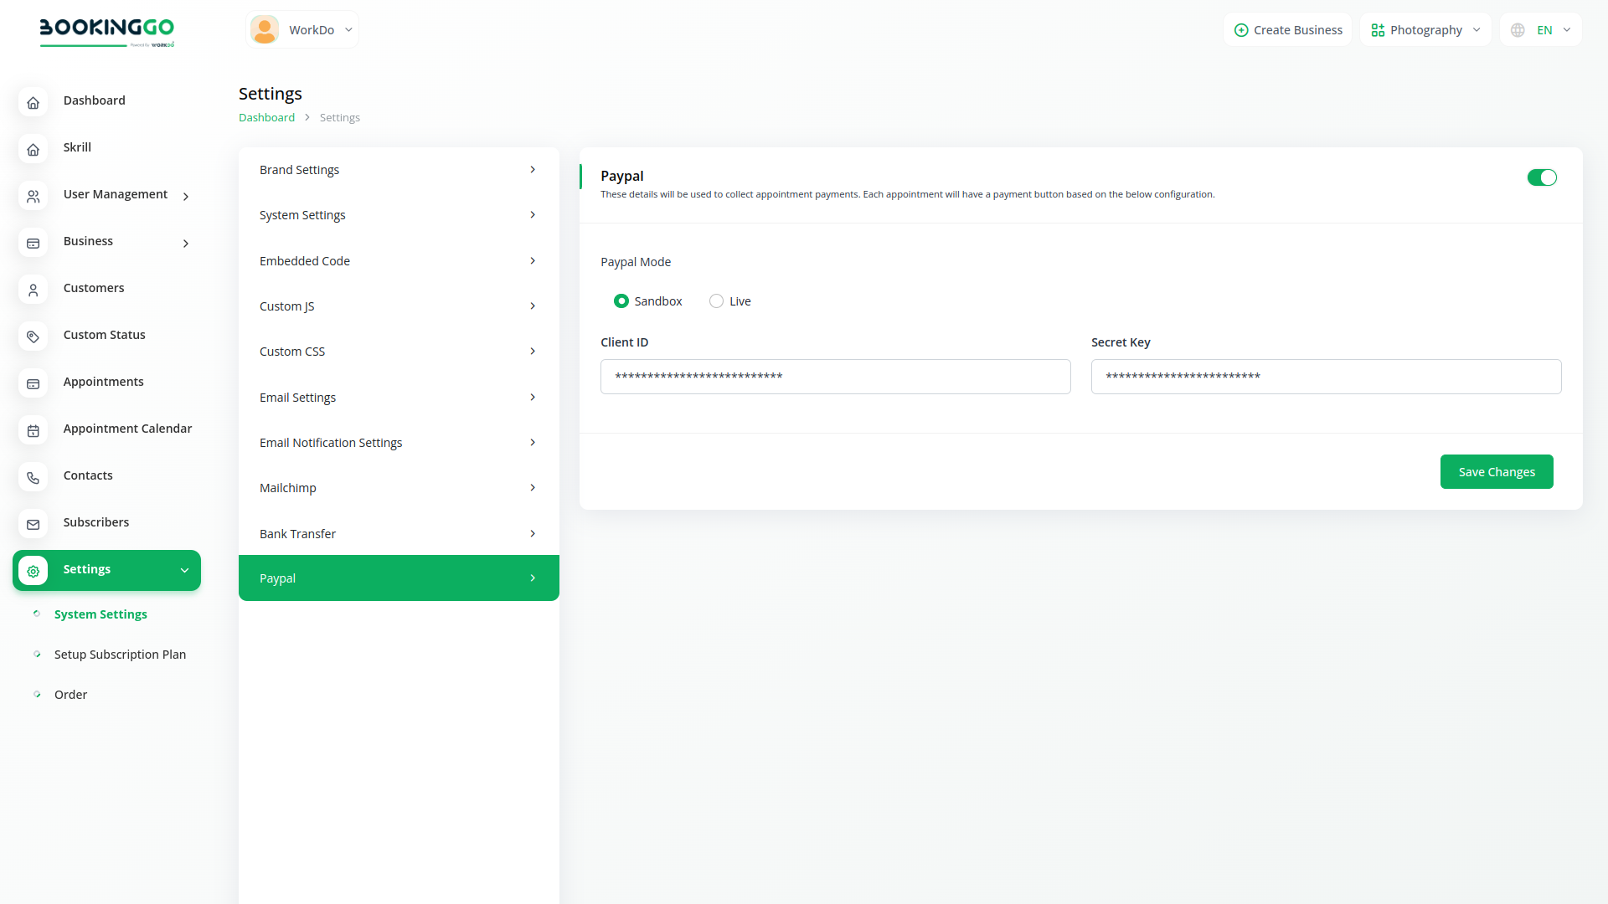Click the Create Business button
This screenshot has width=1608, height=904.
pyautogui.click(x=1287, y=30)
